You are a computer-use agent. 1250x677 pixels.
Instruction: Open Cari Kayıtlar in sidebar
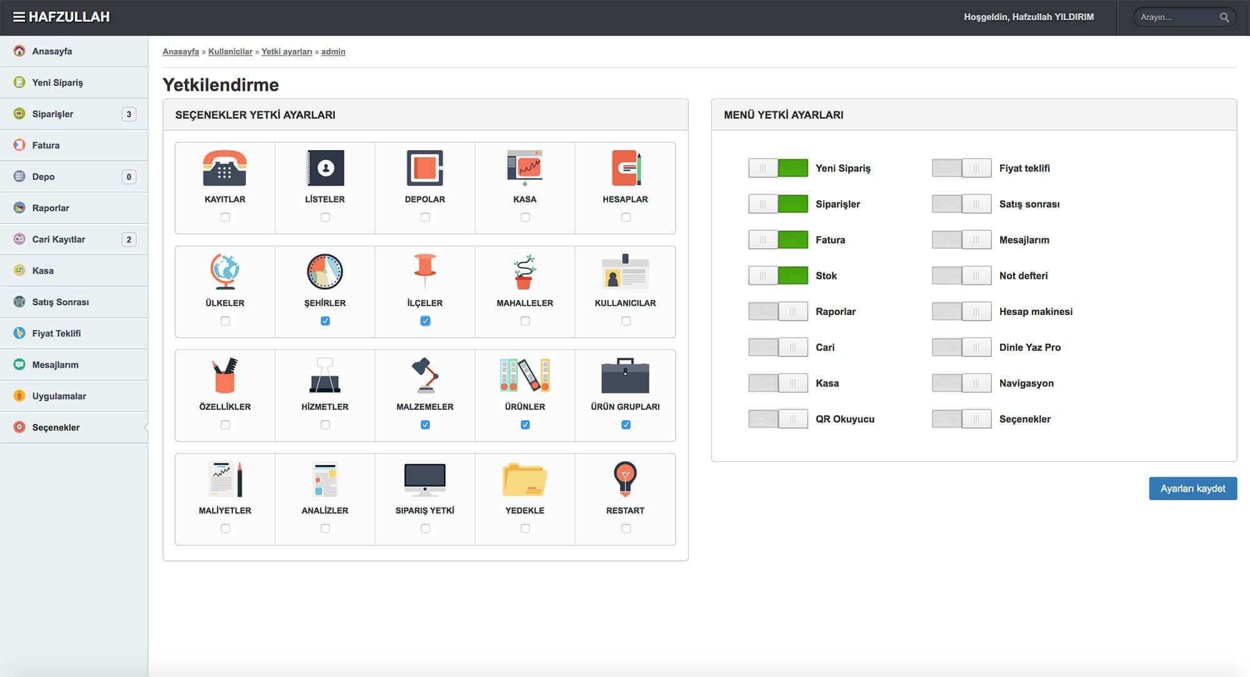point(59,239)
